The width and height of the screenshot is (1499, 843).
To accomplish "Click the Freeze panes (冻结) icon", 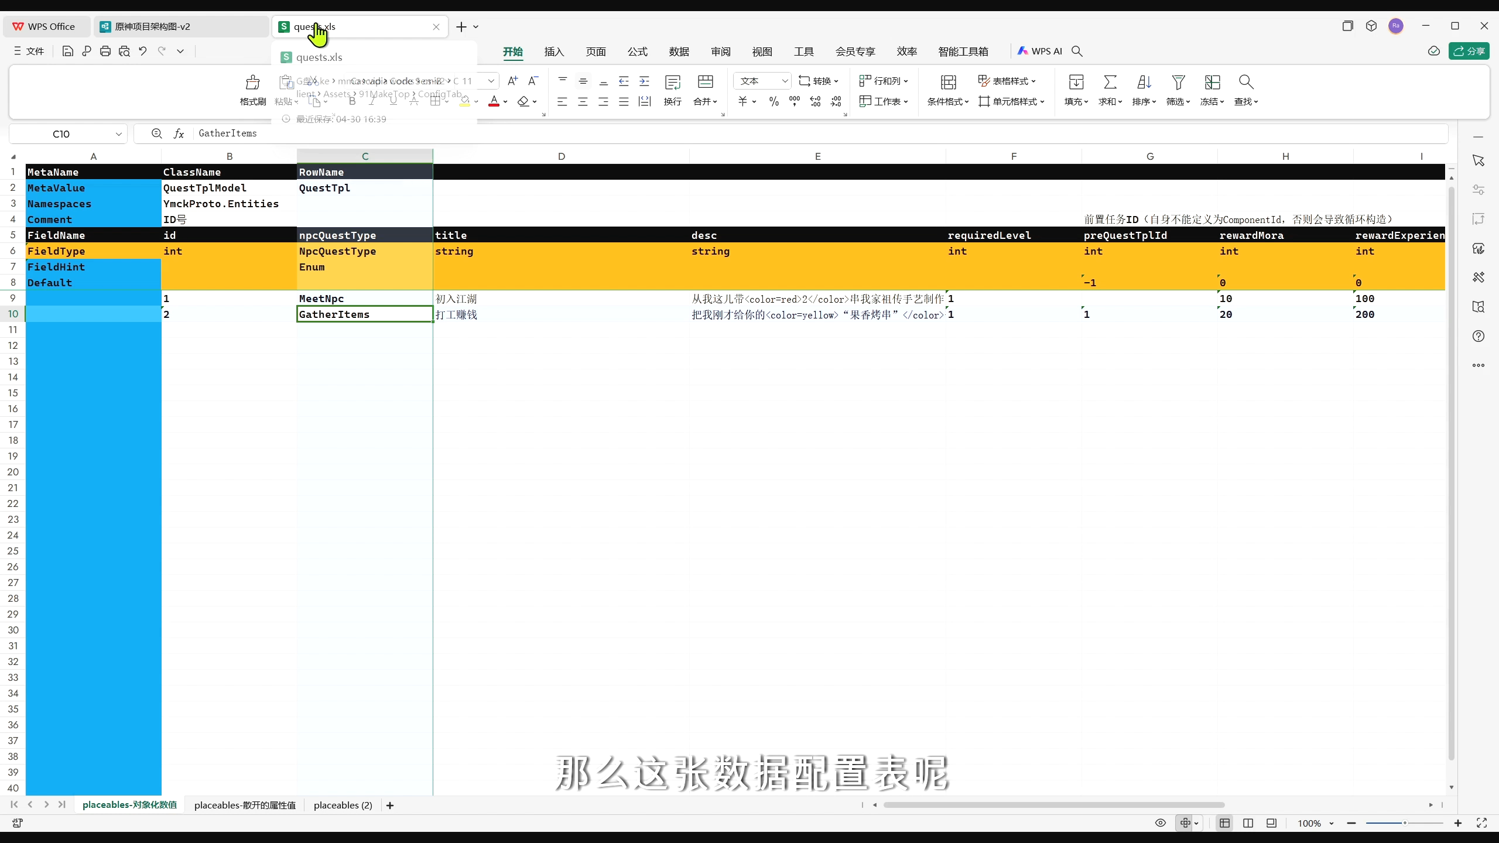I will tap(1212, 82).
